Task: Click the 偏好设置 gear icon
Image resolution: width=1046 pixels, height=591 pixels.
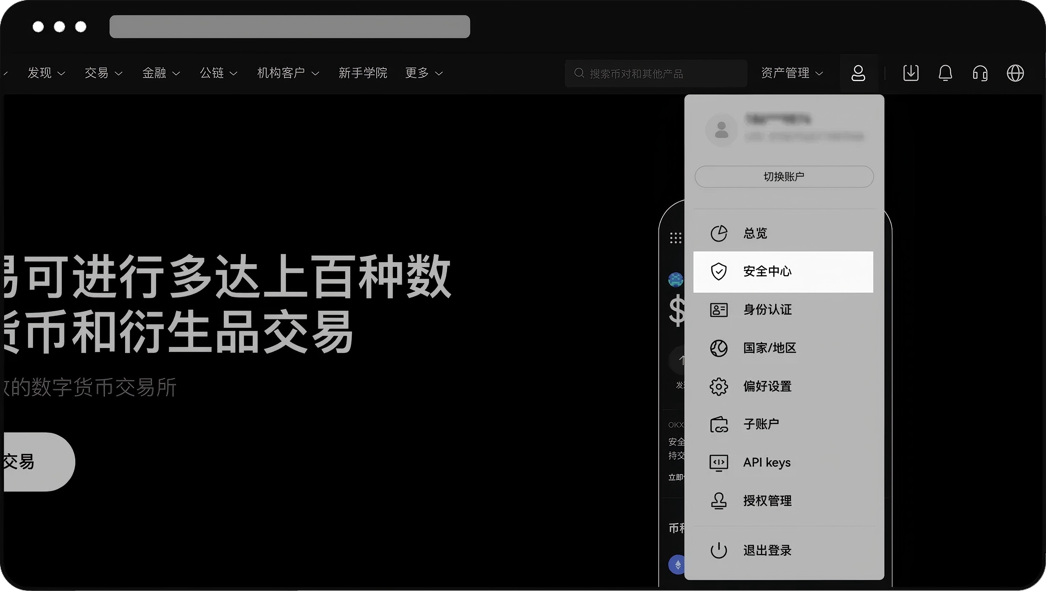Action: tap(718, 386)
